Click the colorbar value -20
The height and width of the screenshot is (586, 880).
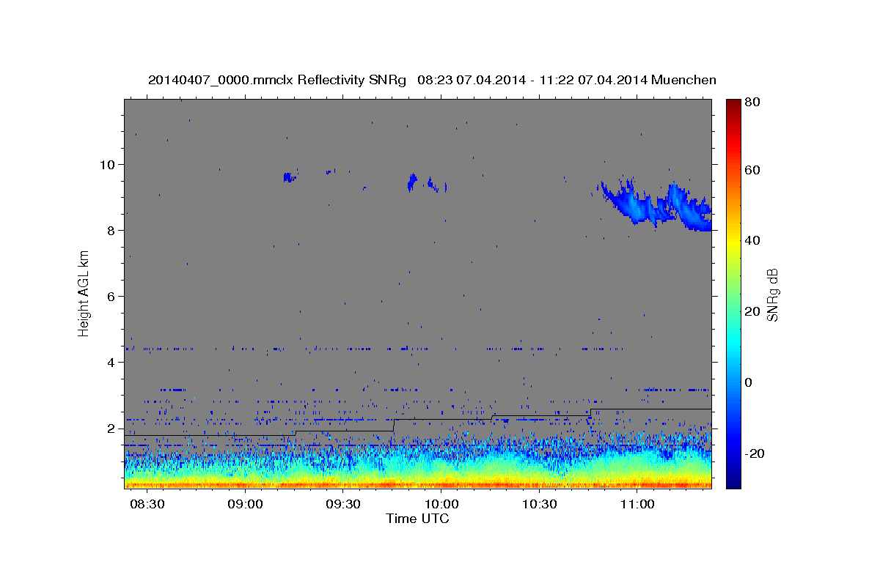pos(756,453)
